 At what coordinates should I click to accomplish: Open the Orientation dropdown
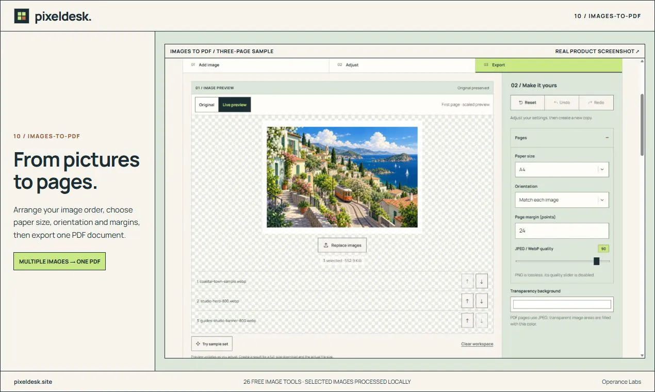pos(562,200)
